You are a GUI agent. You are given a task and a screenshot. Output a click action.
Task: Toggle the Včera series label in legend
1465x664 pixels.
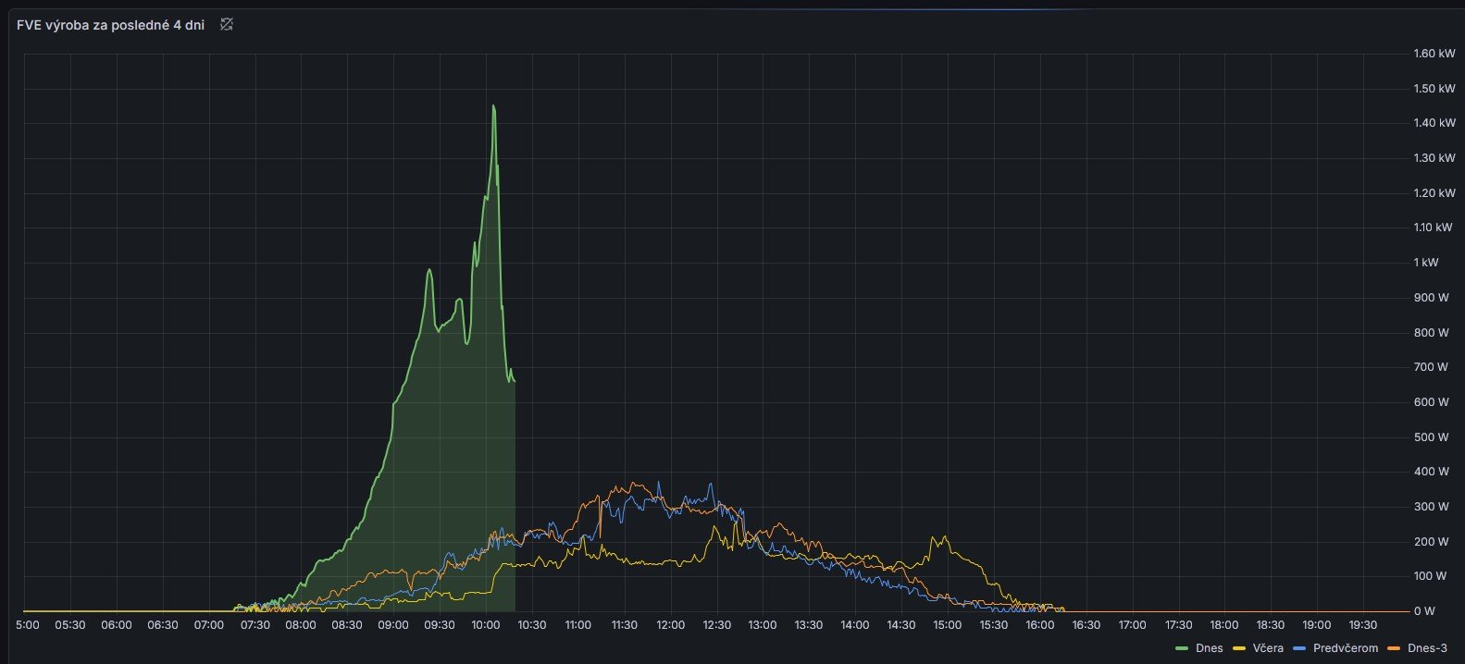1268,648
